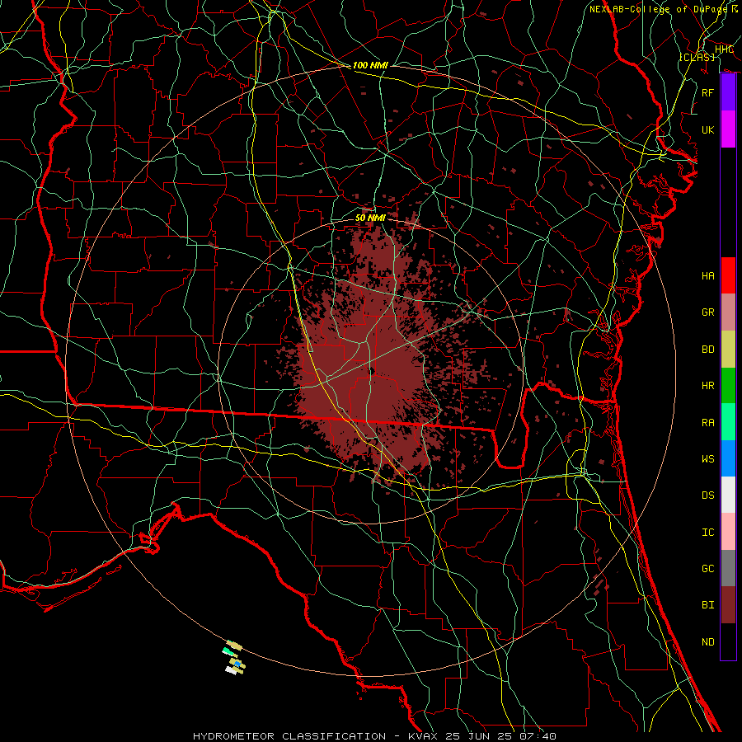Select the "BI" legend label

[708, 605]
